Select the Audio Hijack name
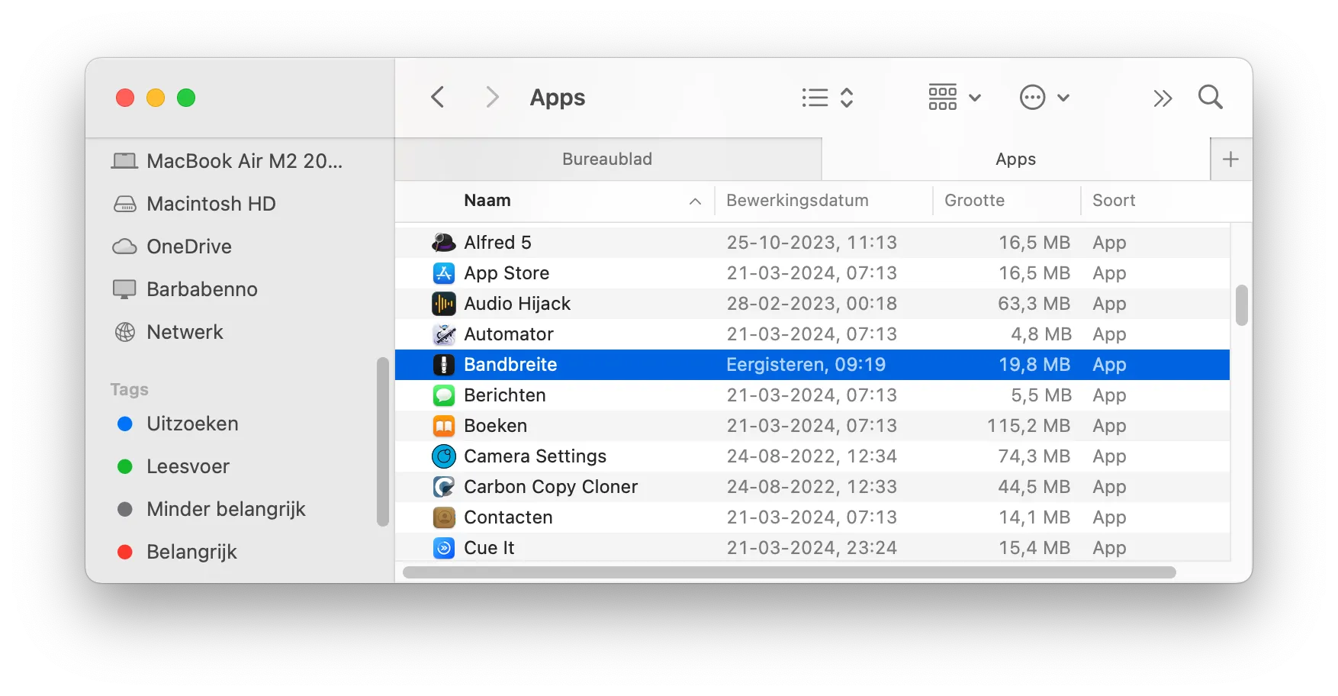Image resolution: width=1338 pixels, height=696 pixels. [517, 304]
